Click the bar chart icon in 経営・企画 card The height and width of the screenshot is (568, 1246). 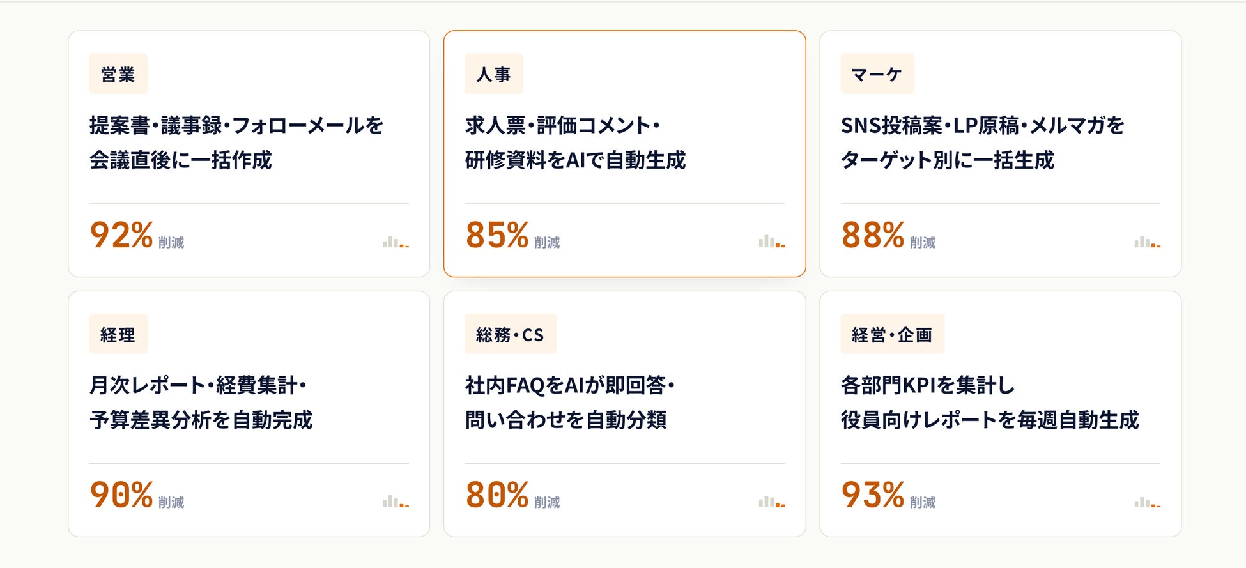[x=1148, y=502]
